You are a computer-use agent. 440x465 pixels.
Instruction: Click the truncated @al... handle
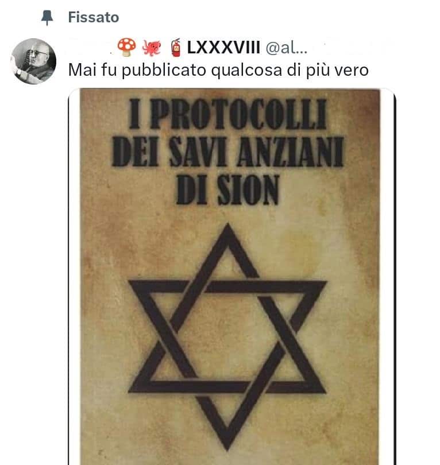287,48
